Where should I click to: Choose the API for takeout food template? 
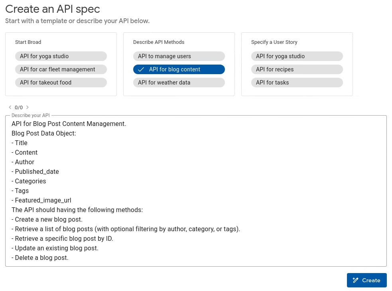point(61,83)
